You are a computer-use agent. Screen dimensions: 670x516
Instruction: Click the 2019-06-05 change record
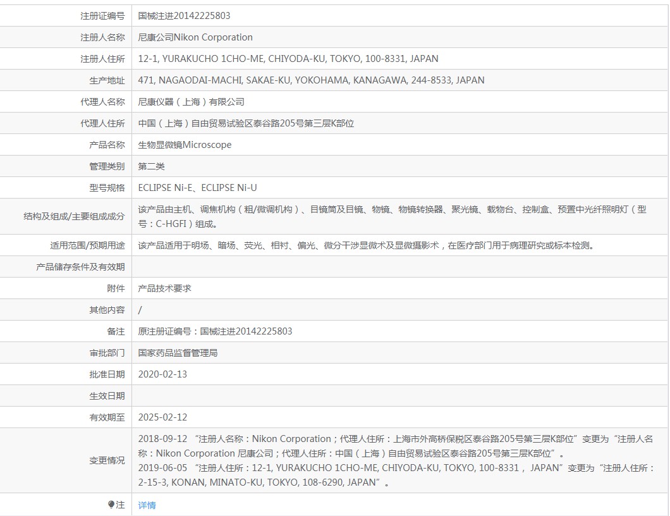[397, 475]
